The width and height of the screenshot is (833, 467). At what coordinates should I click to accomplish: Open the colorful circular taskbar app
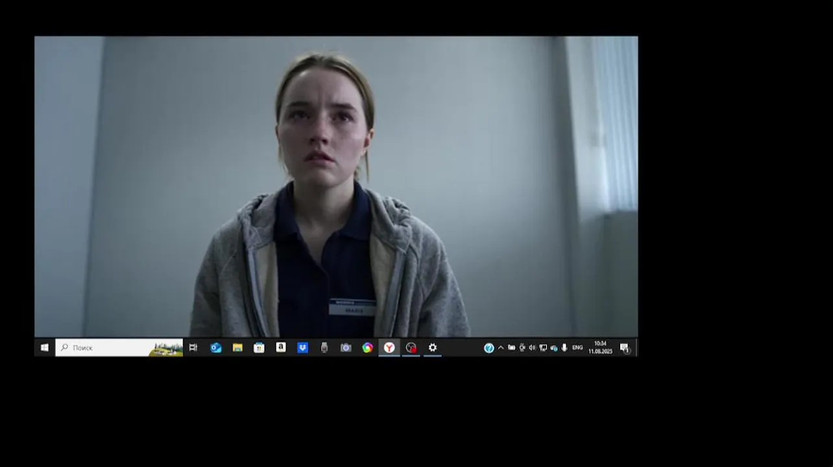[367, 348]
